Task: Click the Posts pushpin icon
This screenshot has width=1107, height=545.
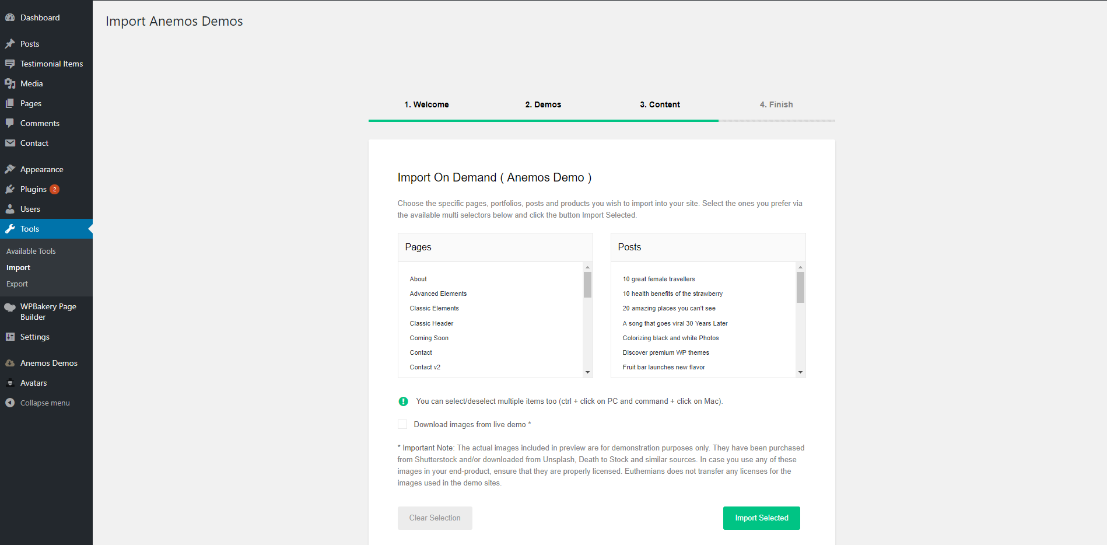Action: pos(10,44)
